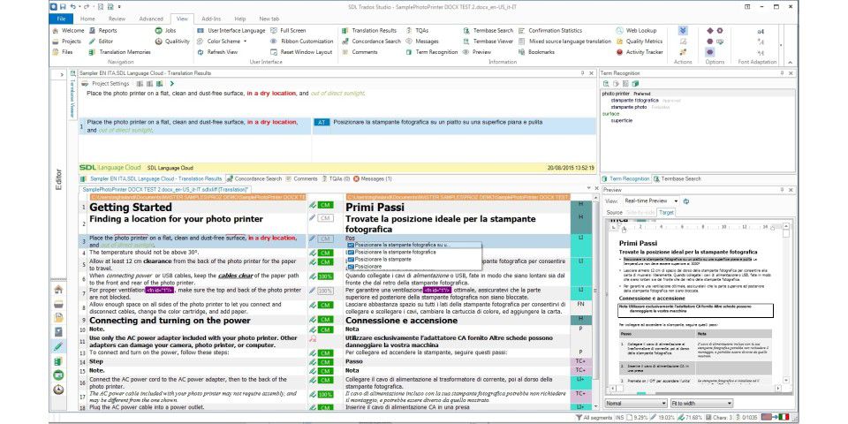Open the Real-time Preview view dropdown
The image size is (848, 424).
click(651, 201)
